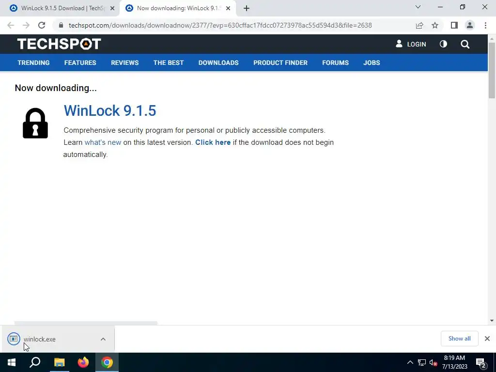Open THE BEST section
The width and height of the screenshot is (496, 372).
pyautogui.click(x=169, y=62)
